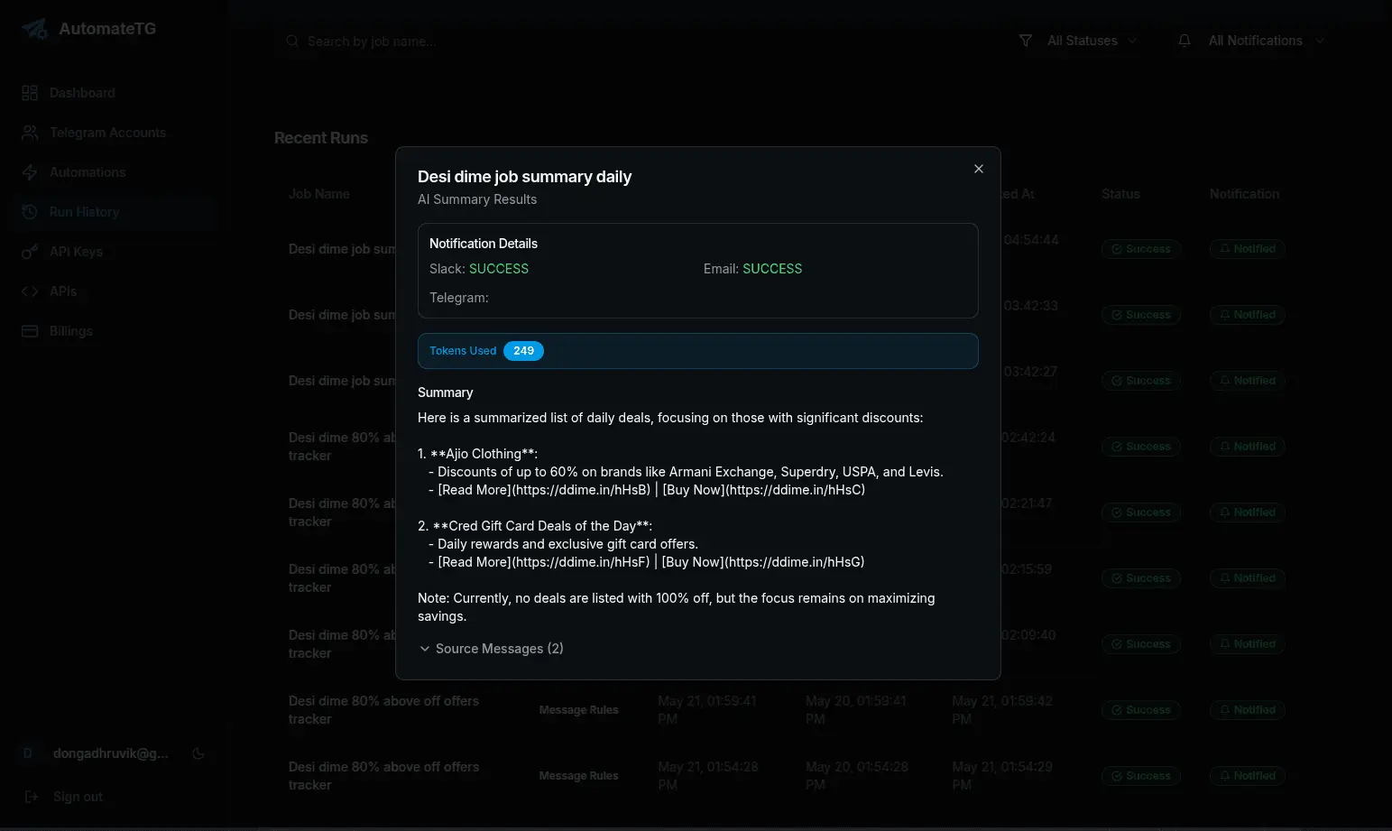Click Email SUCCESS status text
The height and width of the screenshot is (831, 1392).
click(x=772, y=269)
